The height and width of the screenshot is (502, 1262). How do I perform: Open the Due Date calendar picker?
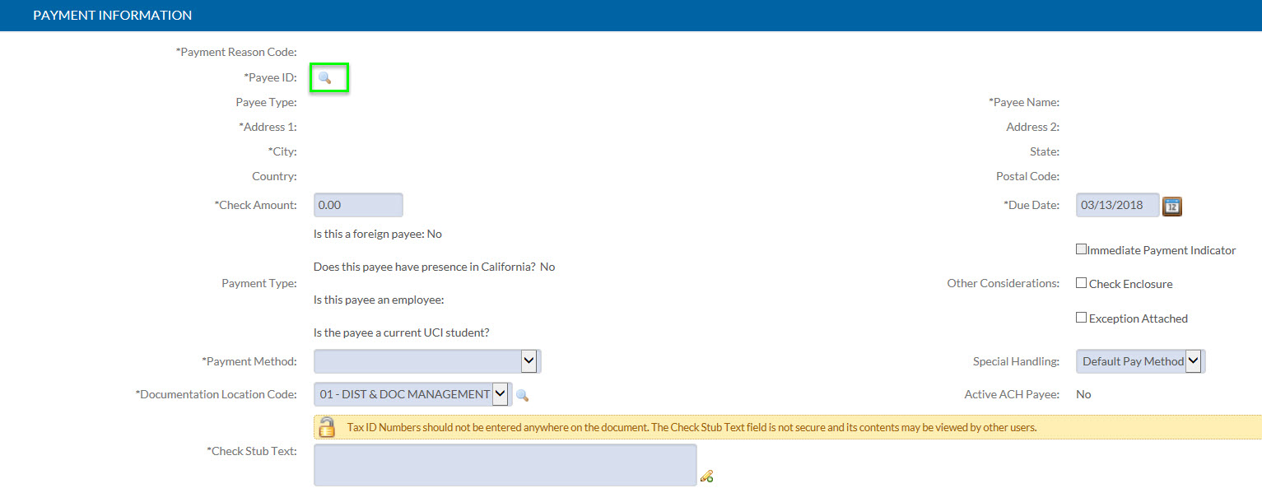[1171, 206]
